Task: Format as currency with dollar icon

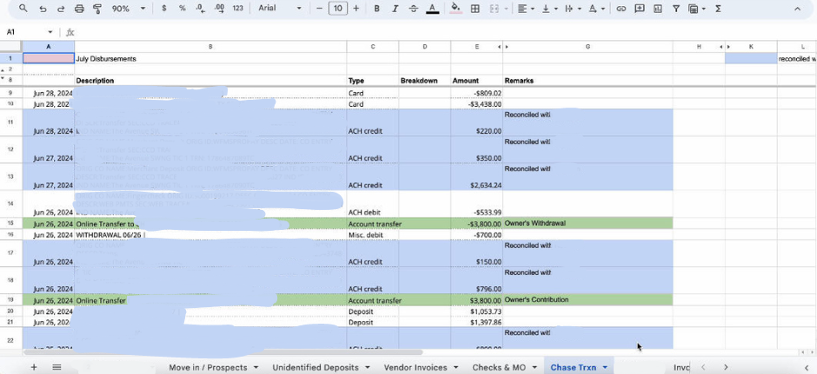Action: (x=164, y=9)
